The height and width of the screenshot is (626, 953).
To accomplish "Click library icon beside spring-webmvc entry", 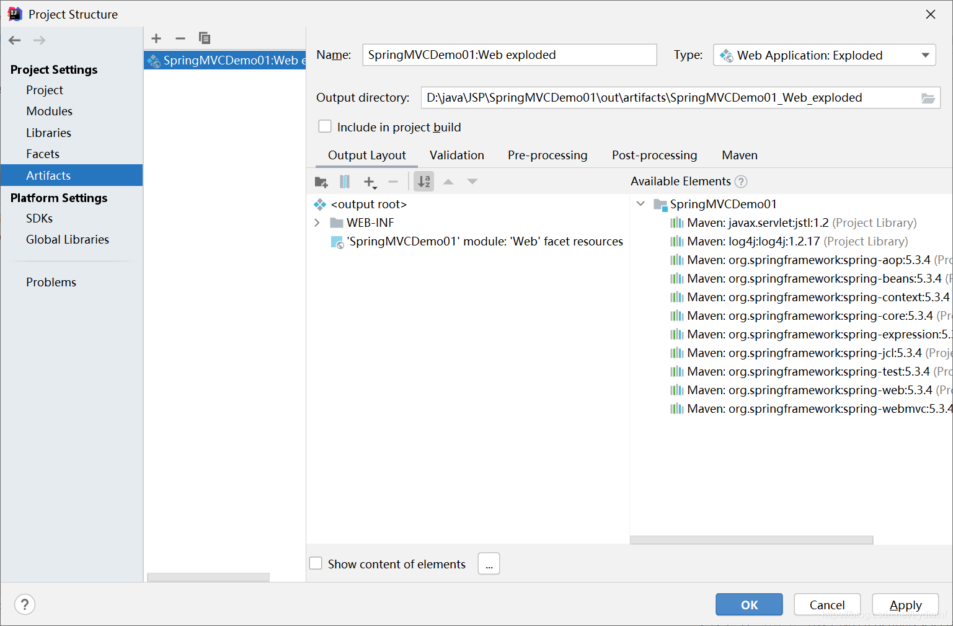I will click(x=676, y=409).
